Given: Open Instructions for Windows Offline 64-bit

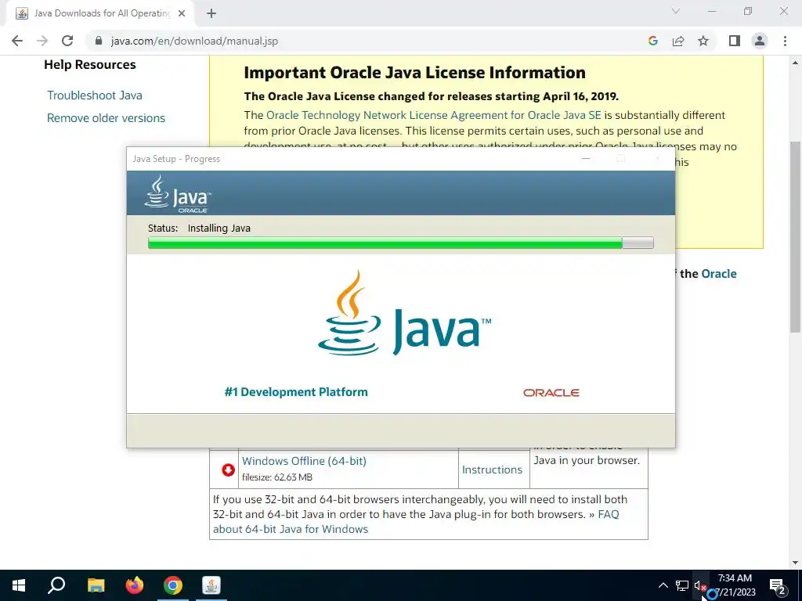Looking at the screenshot, I should (492, 470).
